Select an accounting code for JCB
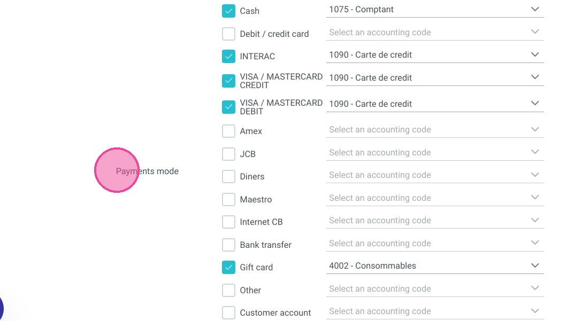This screenshot has width=575, height=321. pyautogui.click(x=435, y=152)
